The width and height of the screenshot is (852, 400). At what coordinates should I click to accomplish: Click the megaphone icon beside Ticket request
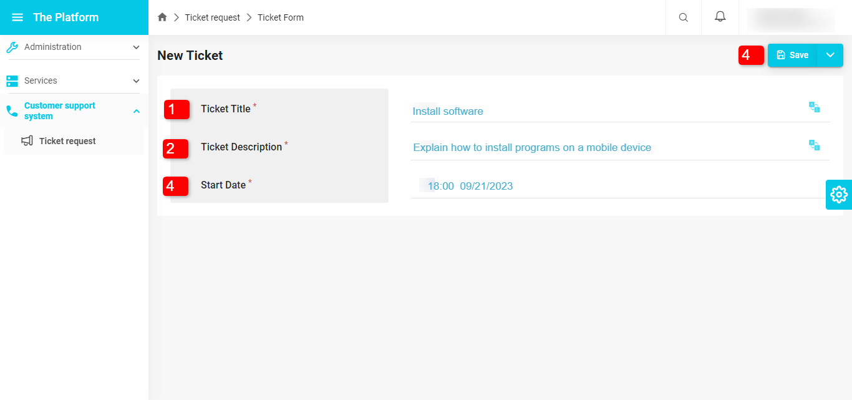coord(27,141)
